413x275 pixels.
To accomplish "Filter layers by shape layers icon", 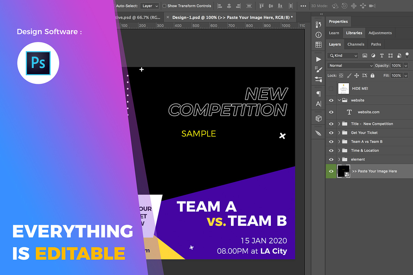I will coord(390,55).
